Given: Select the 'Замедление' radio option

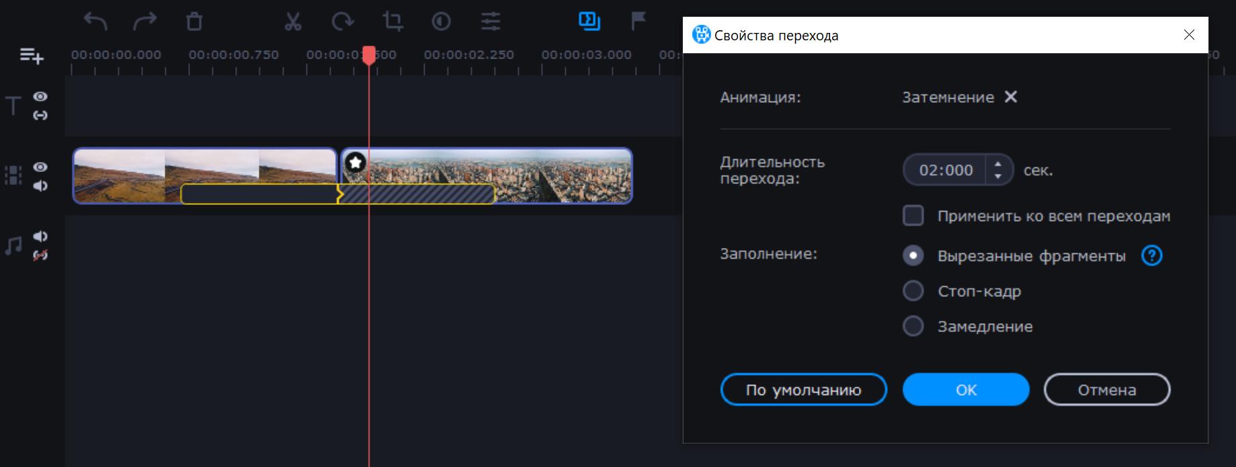Looking at the screenshot, I should [x=913, y=326].
